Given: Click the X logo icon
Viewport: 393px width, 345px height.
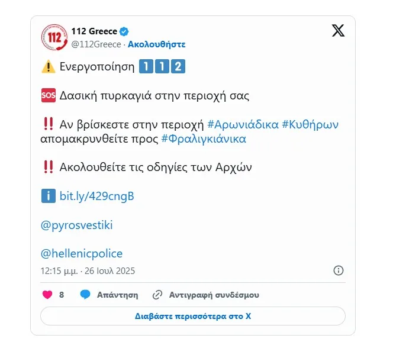Looking at the screenshot, I should pyautogui.click(x=338, y=31).
